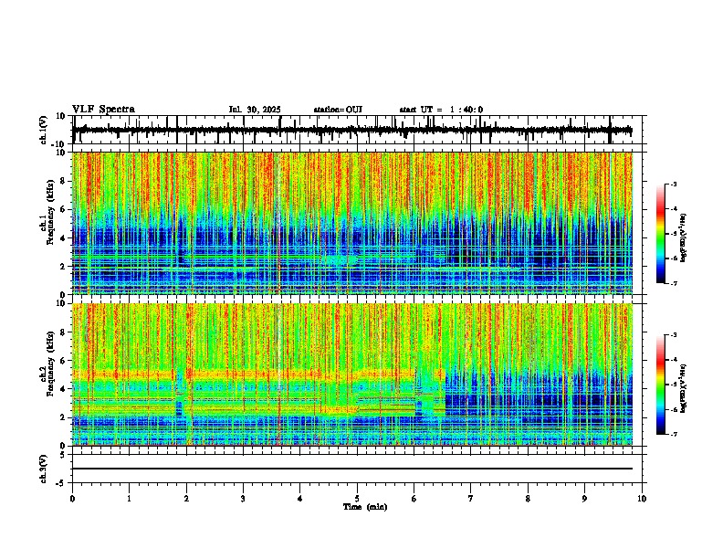Click the ch.1 color scale log(PSD) label

pos(684,238)
